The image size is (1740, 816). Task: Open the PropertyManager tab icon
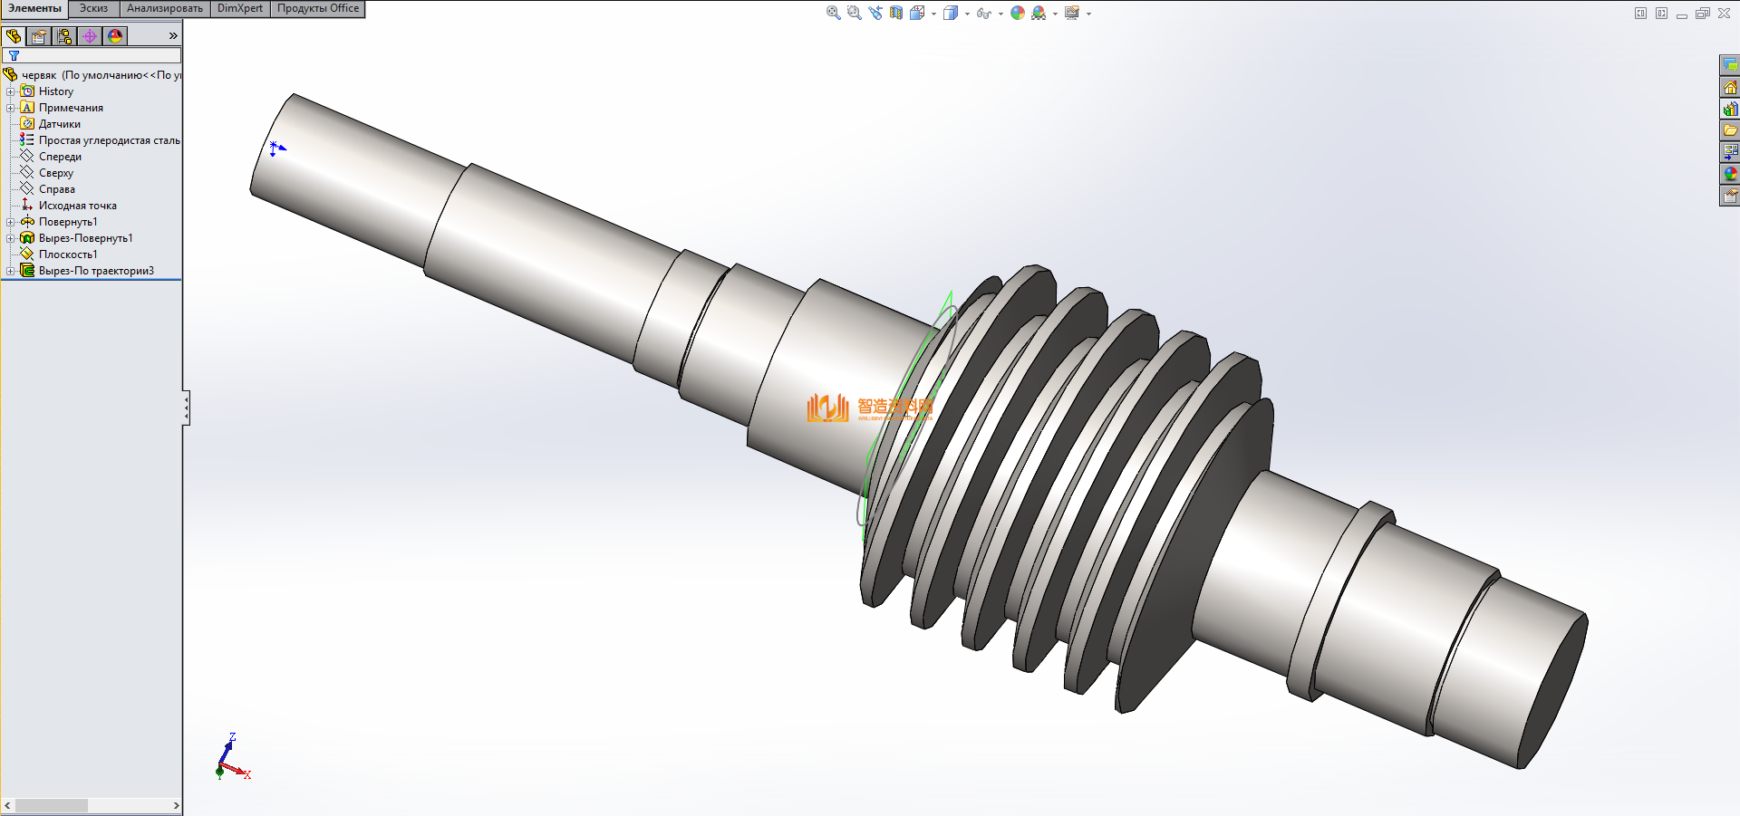(39, 36)
